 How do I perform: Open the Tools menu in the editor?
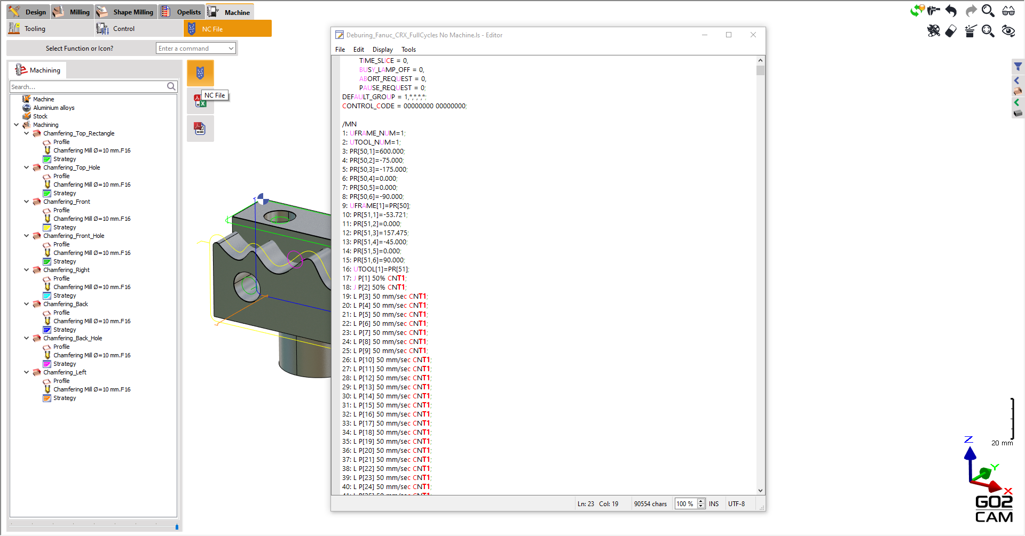[x=408, y=50]
